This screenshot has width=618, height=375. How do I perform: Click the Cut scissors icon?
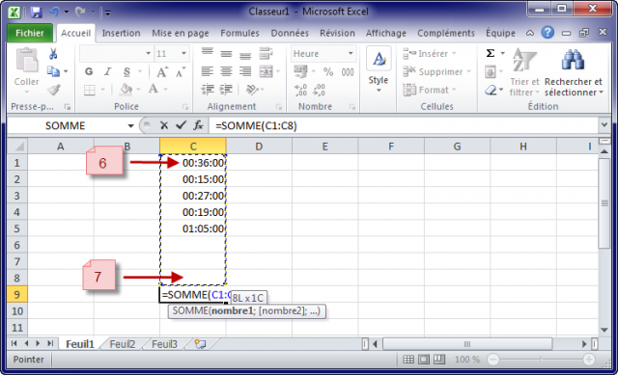[x=53, y=54]
